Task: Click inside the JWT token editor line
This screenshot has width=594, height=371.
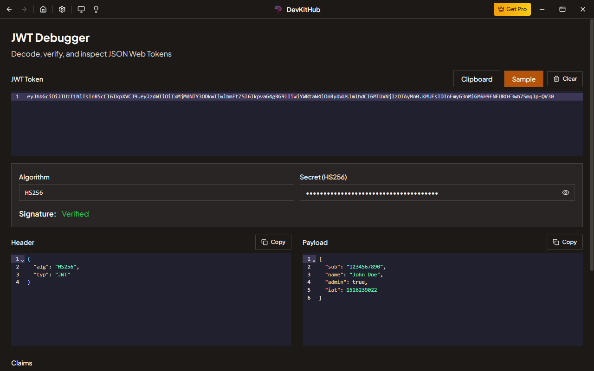Action: click(297, 96)
